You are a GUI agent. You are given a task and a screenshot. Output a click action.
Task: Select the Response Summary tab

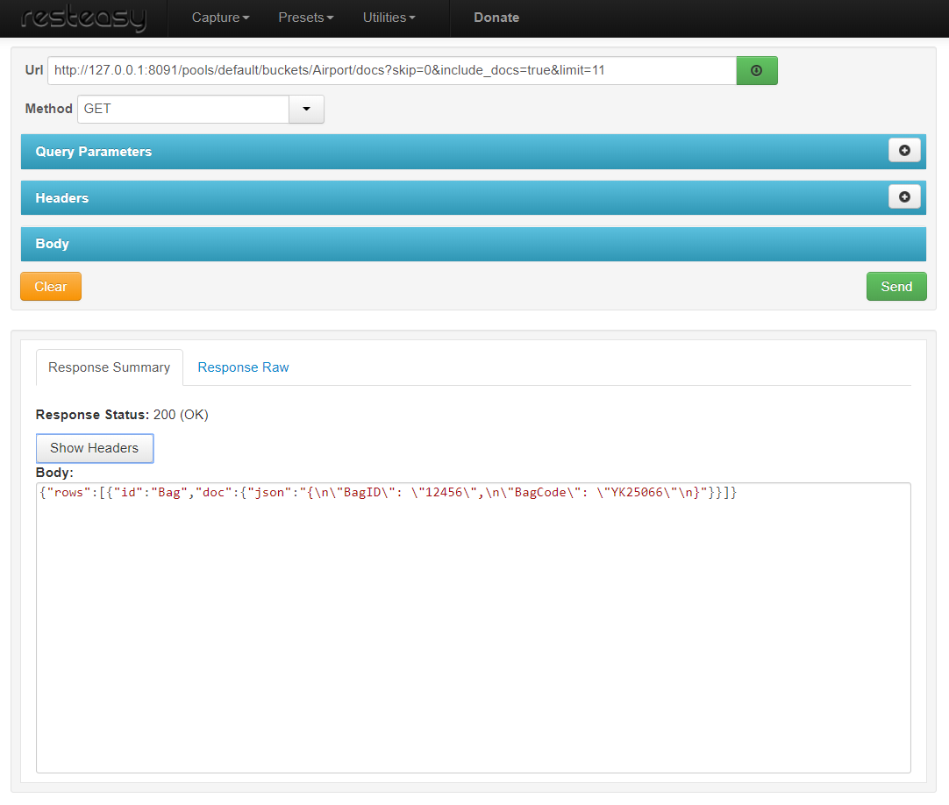coord(110,367)
